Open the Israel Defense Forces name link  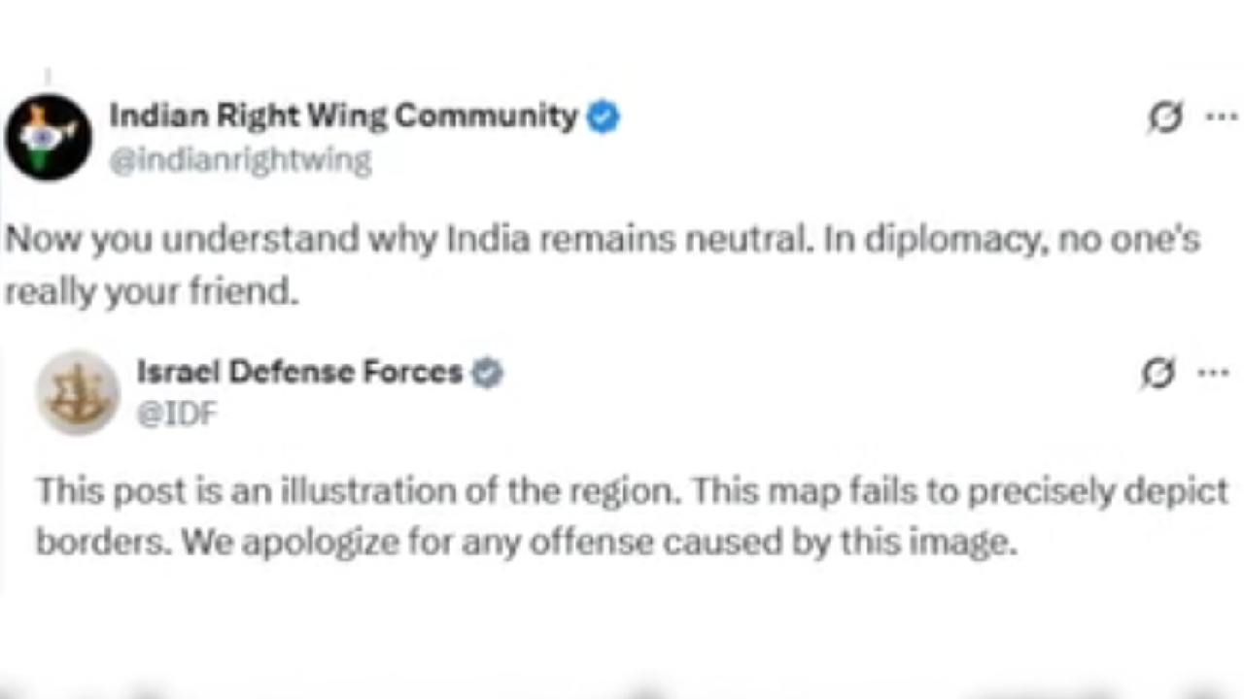click(299, 372)
